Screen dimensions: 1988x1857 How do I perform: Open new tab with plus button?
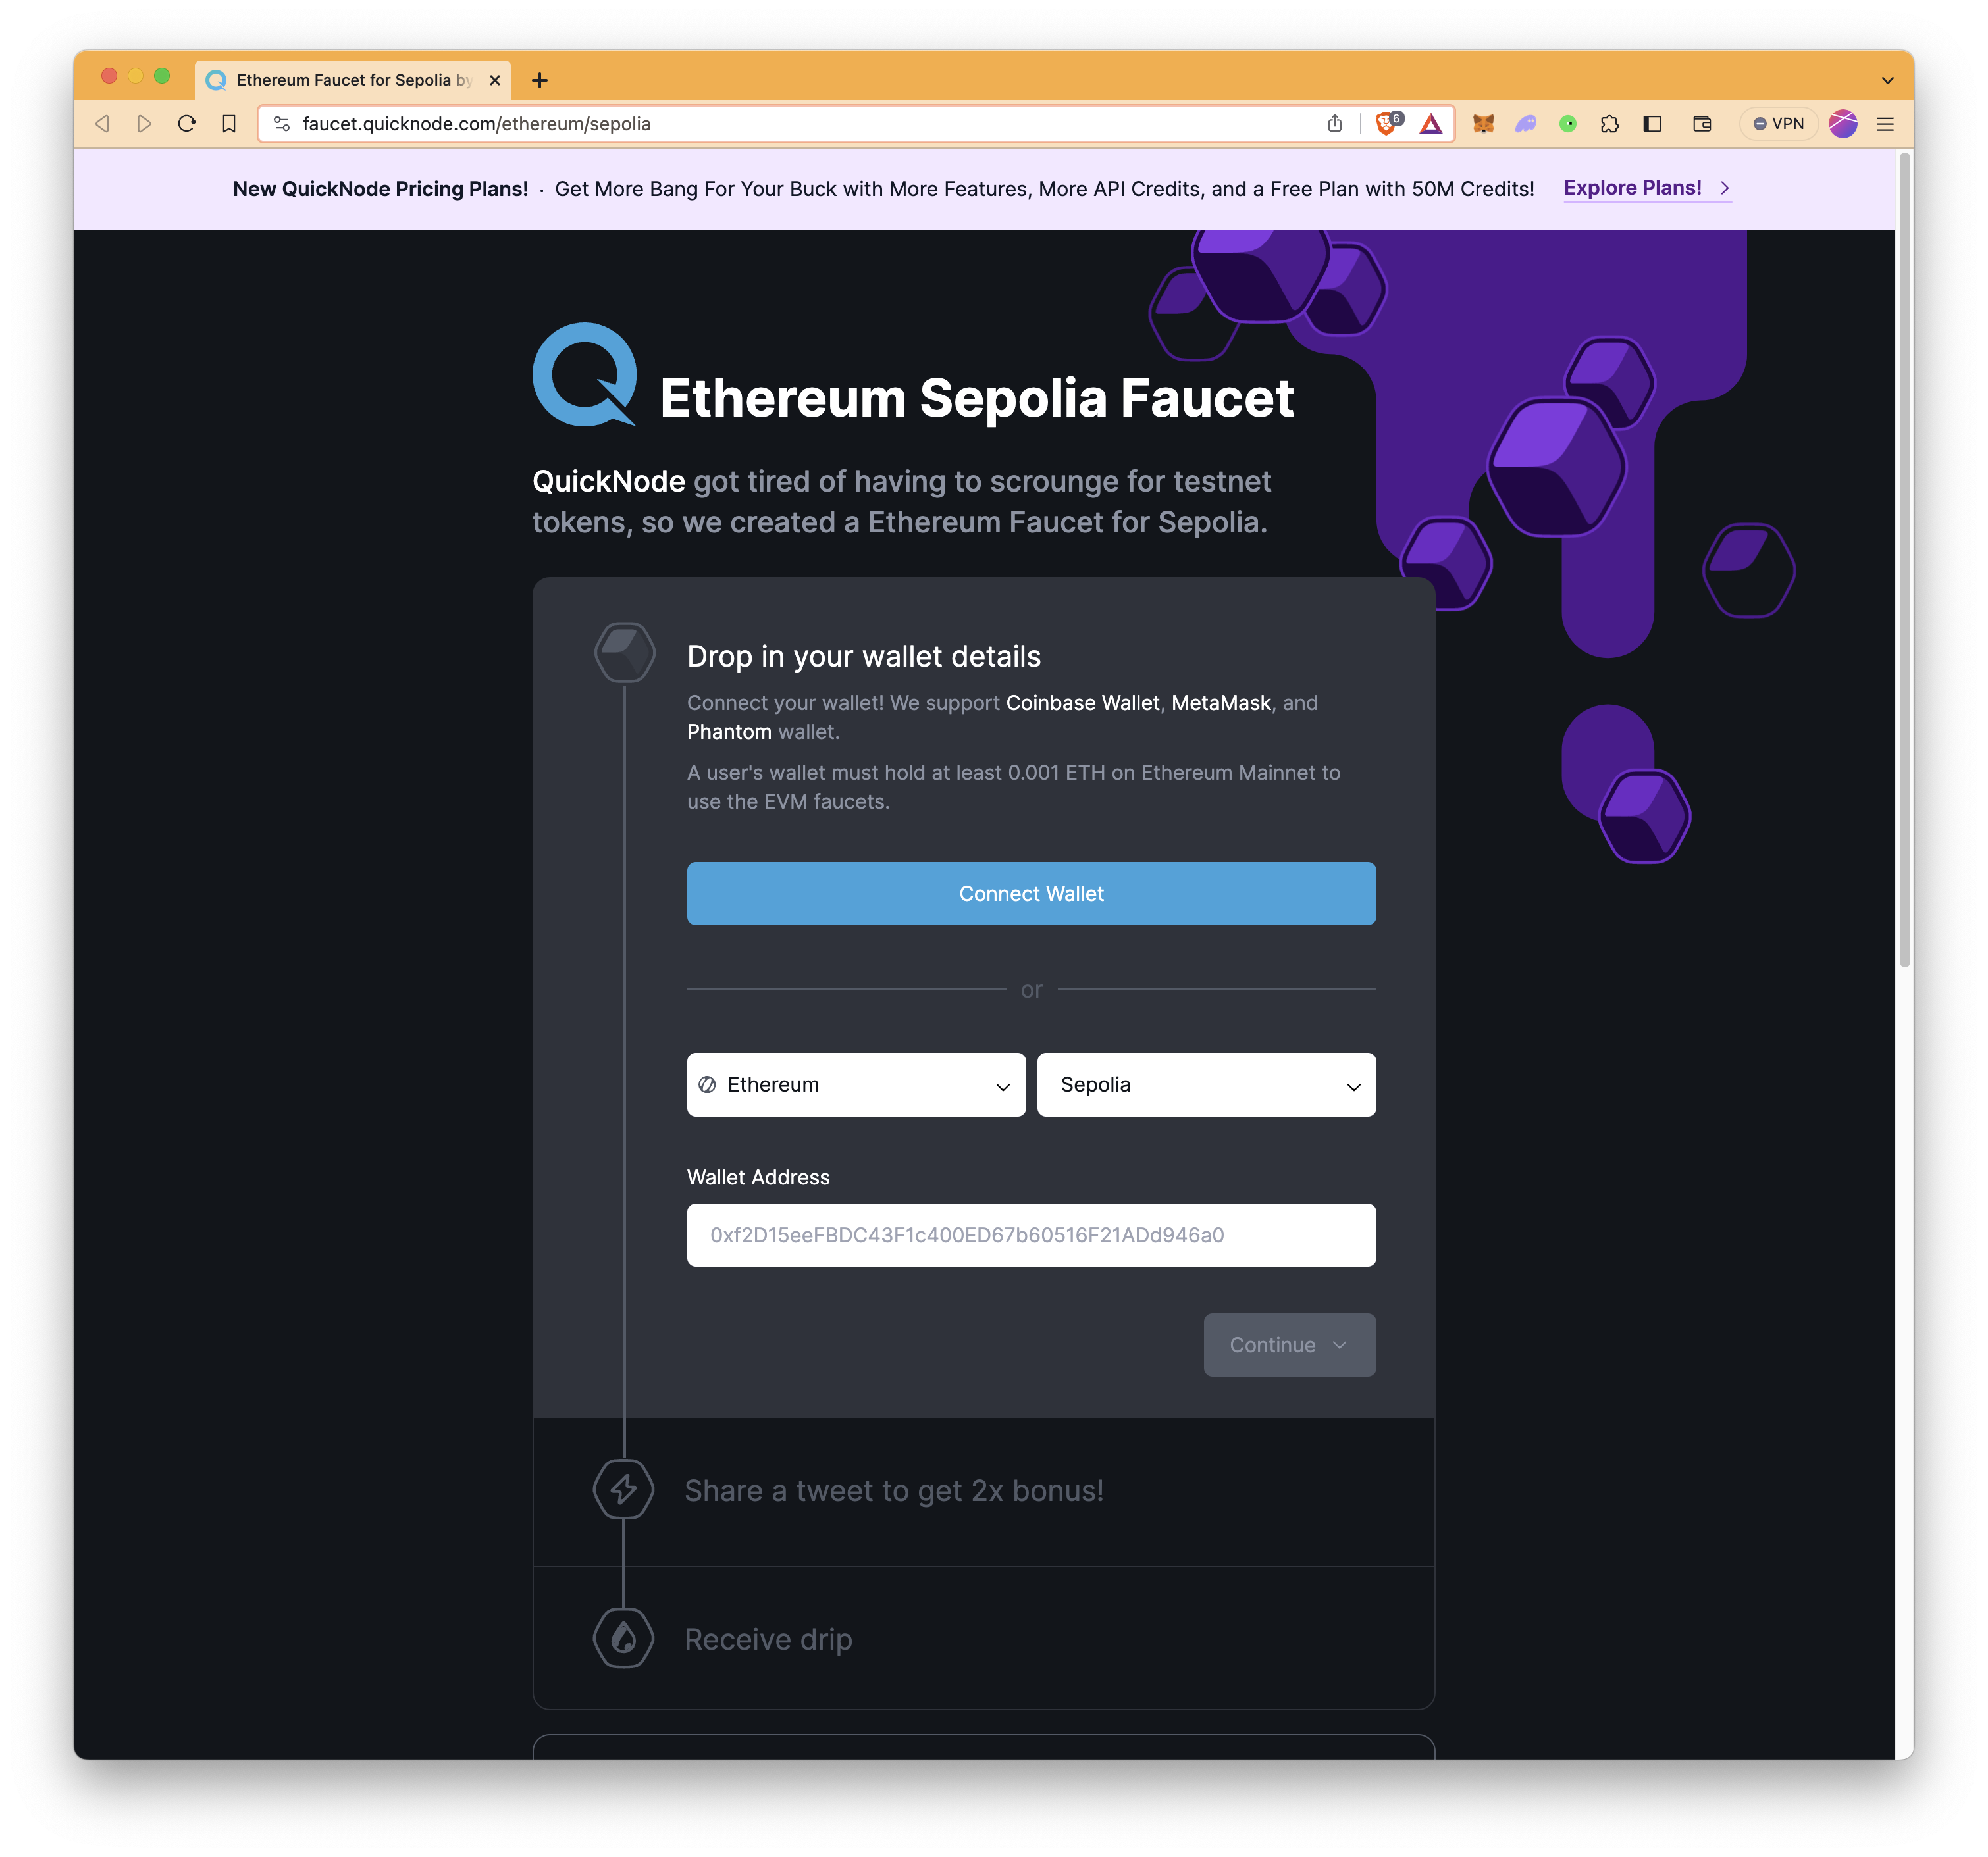click(539, 78)
